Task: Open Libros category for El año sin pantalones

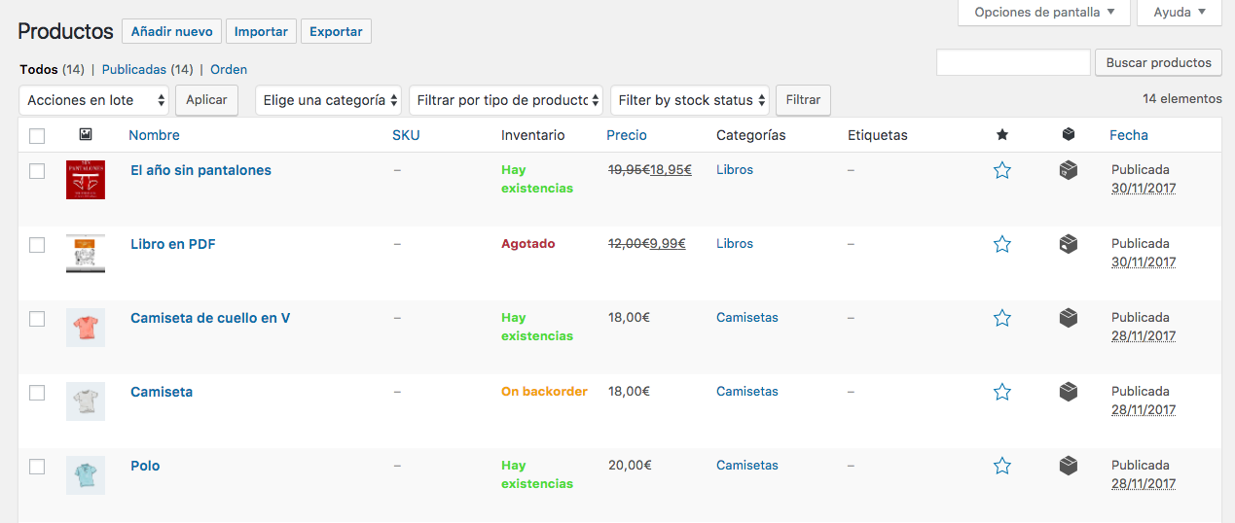Action: coord(735,169)
